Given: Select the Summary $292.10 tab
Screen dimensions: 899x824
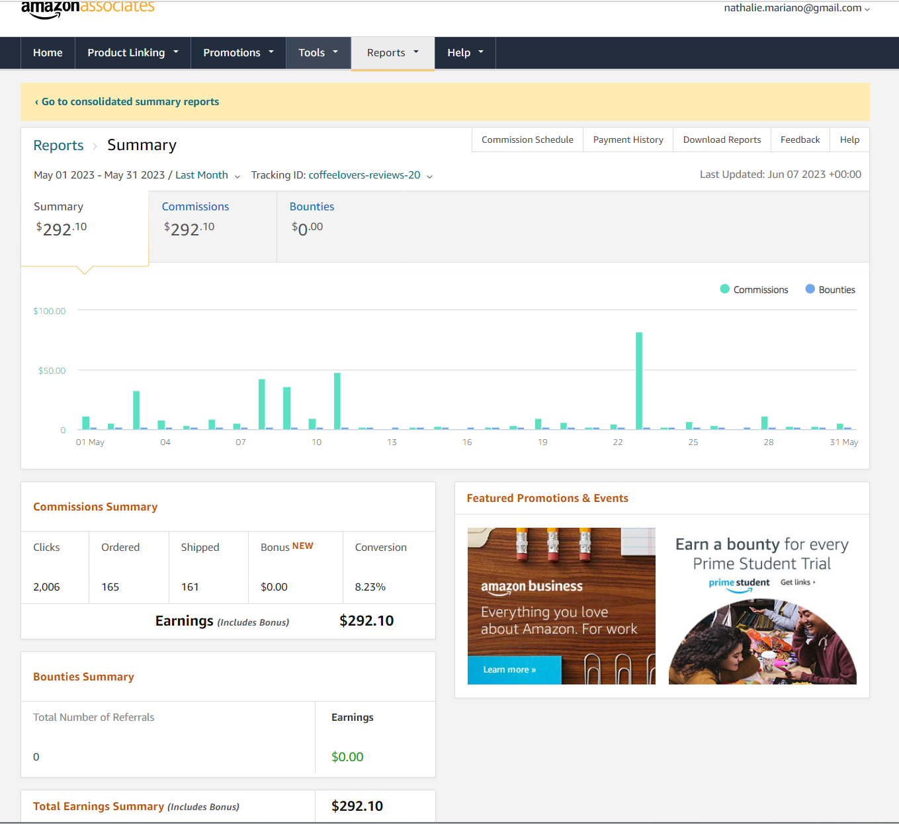Looking at the screenshot, I should click(x=85, y=228).
